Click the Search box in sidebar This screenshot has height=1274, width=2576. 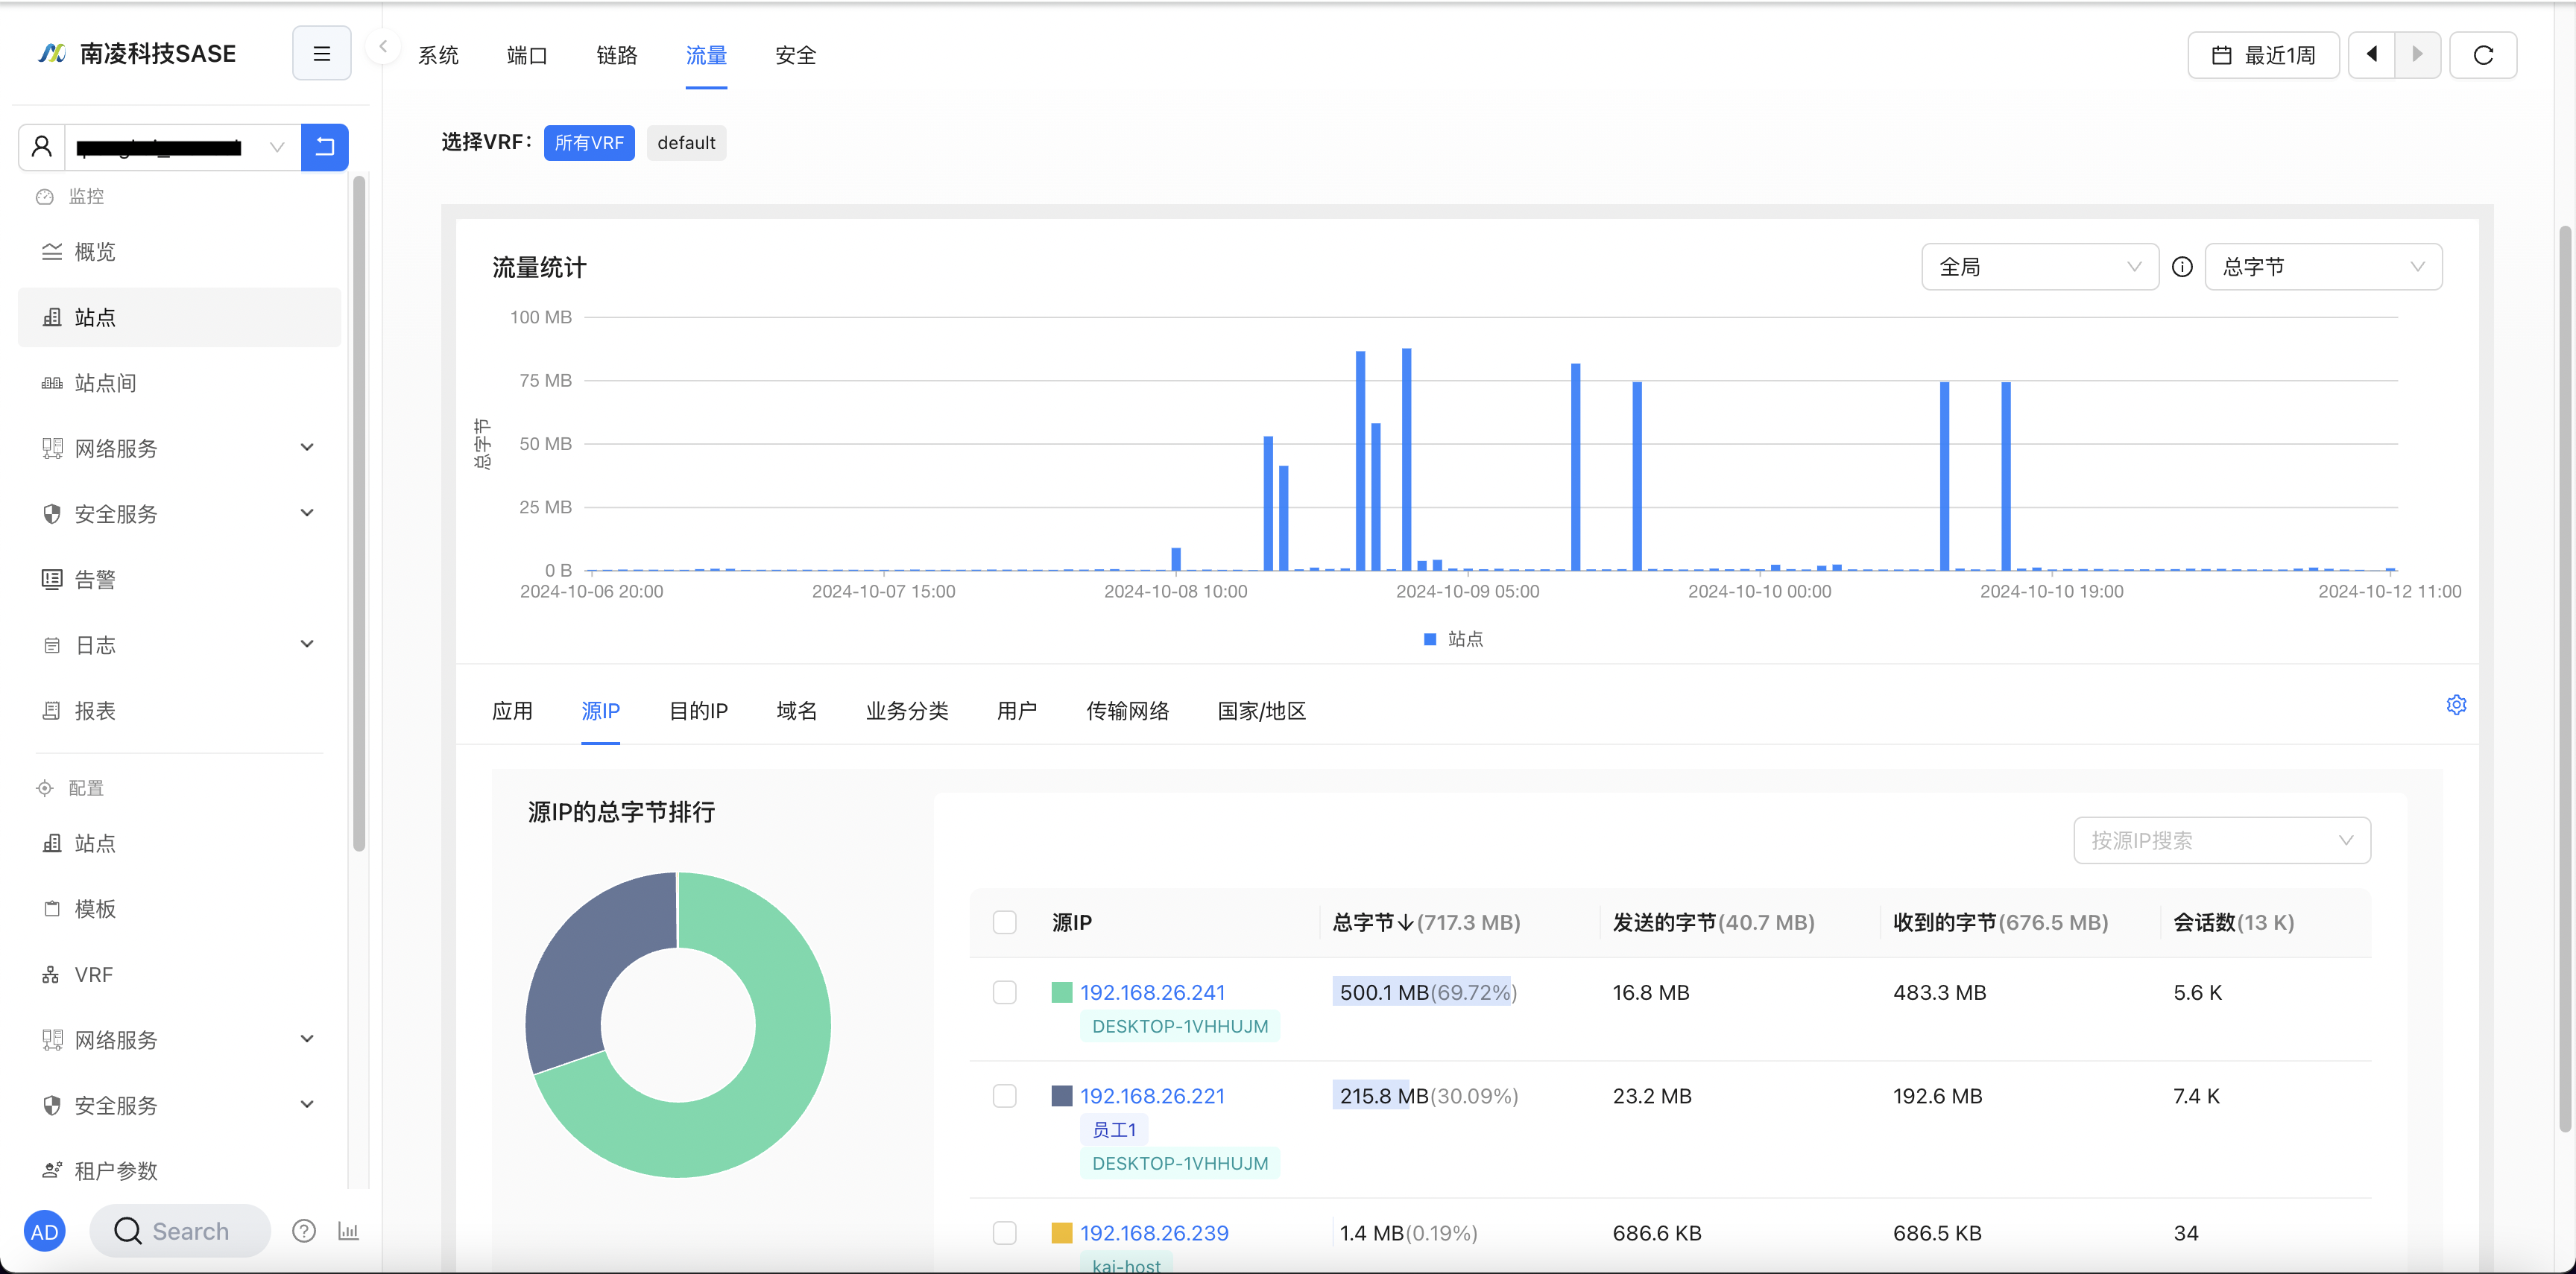(x=180, y=1231)
